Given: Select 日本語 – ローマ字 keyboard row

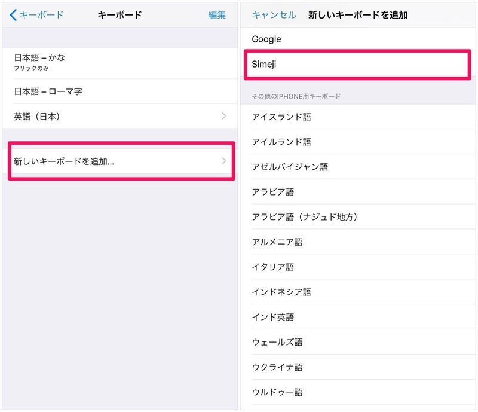Looking at the screenshot, I should 120,91.
